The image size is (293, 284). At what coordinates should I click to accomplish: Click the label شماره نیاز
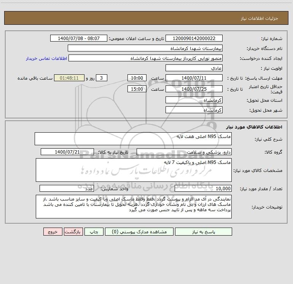(x=272, y=39)
